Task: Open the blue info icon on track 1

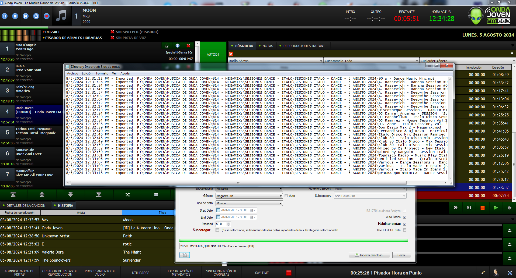Action: click(178, 46)
